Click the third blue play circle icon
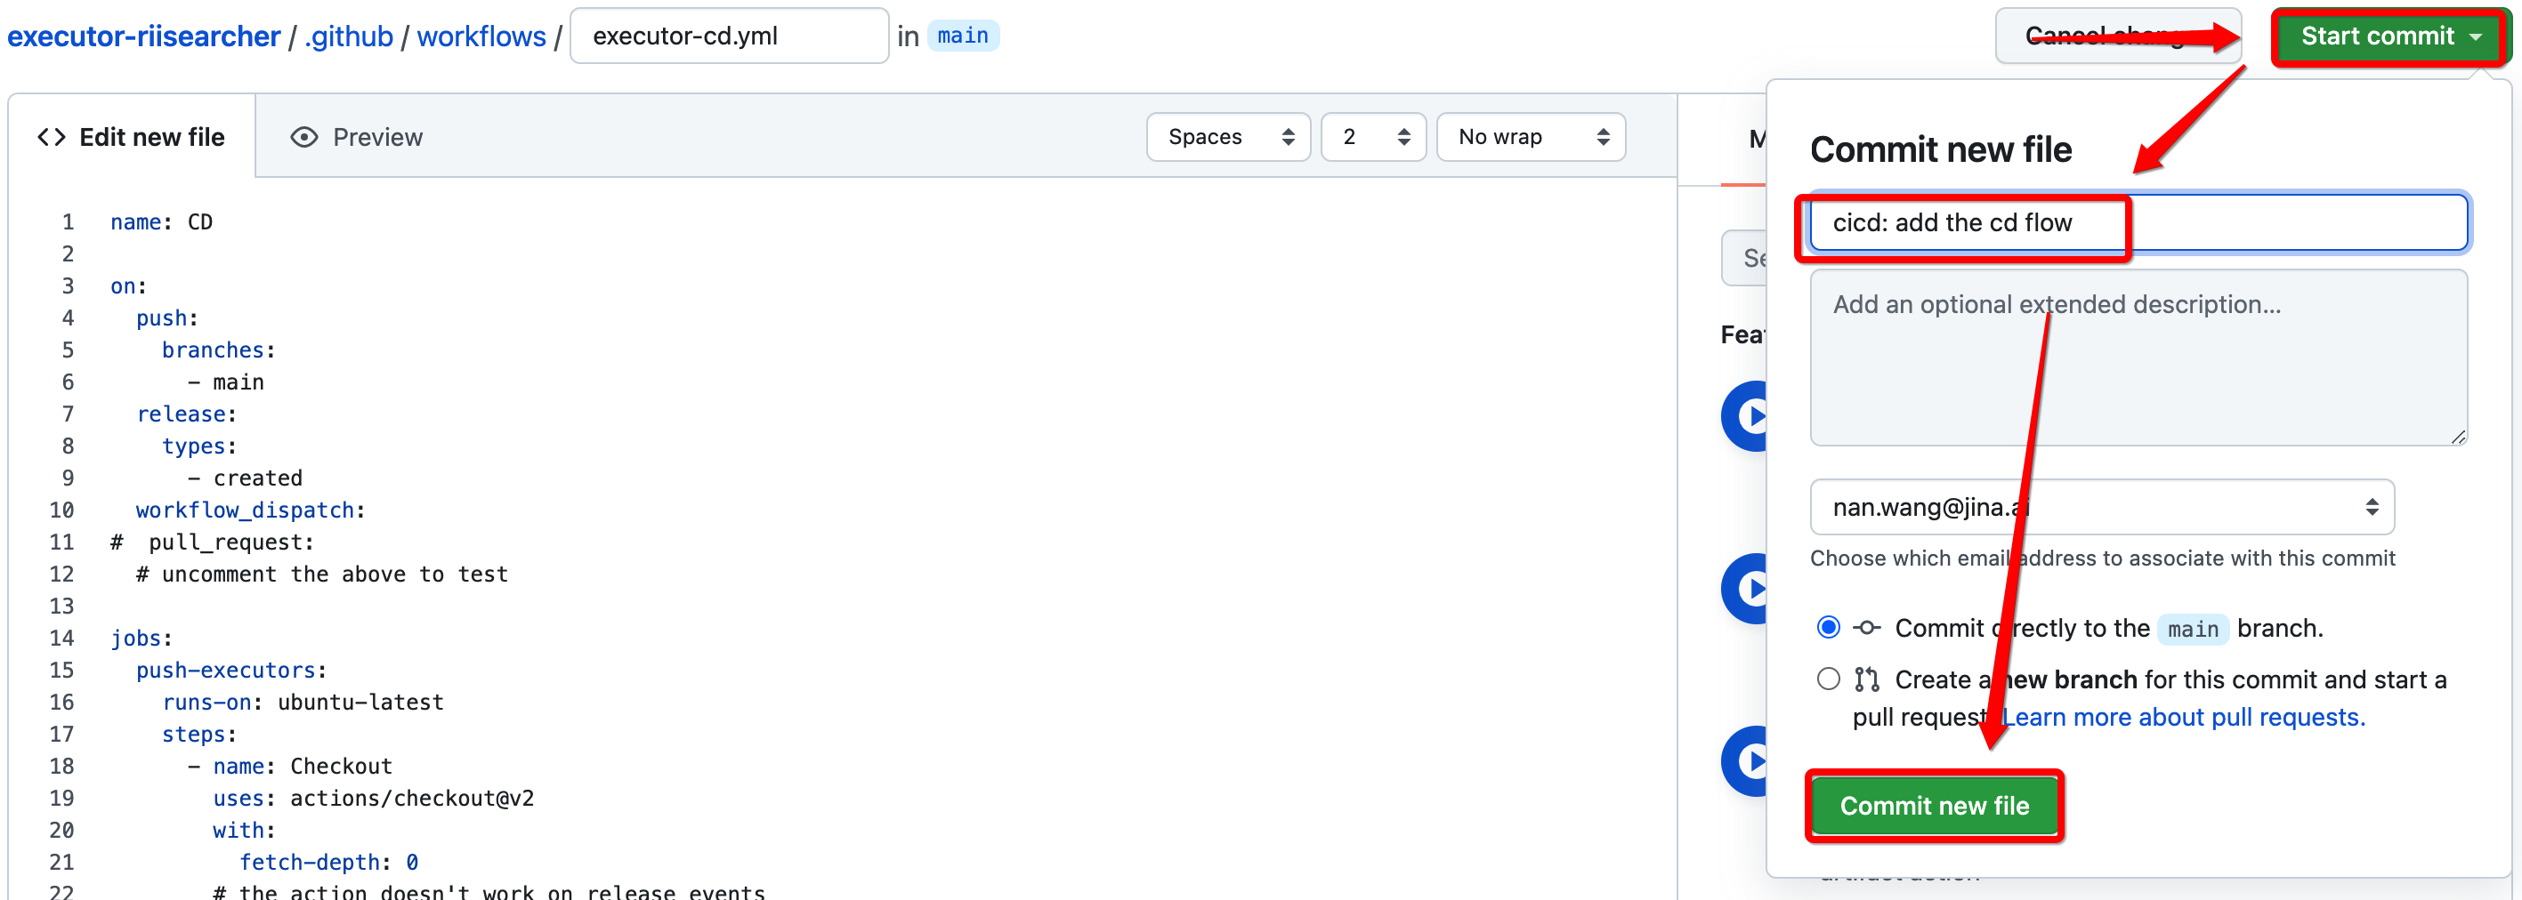2522x900 pixels. tap(1747, 761)
